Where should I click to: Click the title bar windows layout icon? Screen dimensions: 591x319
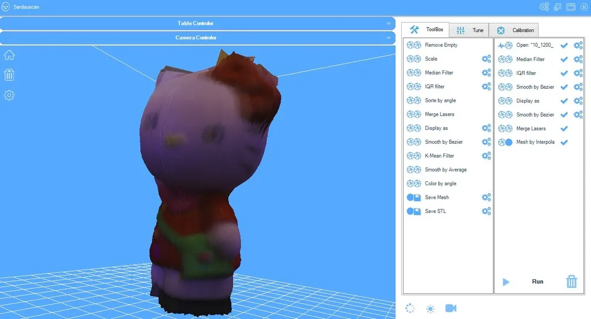click(x=558, y=7)
